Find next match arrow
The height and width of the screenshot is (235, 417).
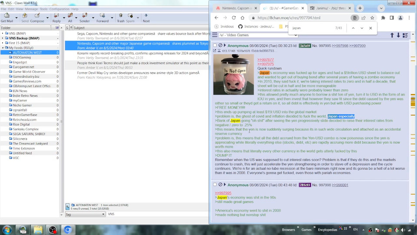click(x=362, y=28)
